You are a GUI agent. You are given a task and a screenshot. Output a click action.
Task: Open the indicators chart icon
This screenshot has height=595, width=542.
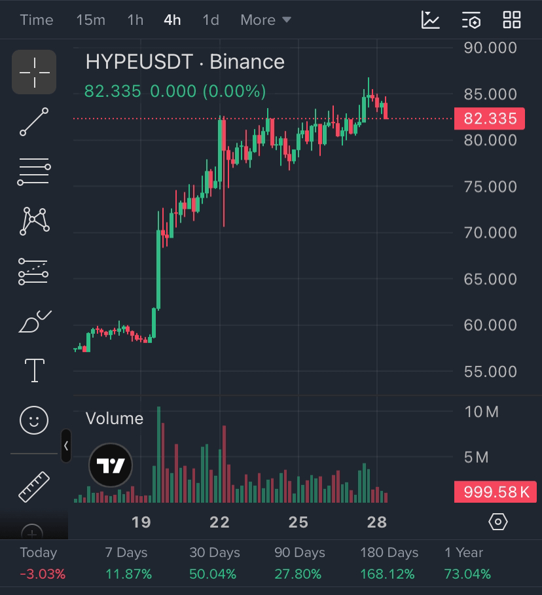(x=431, y=20)
